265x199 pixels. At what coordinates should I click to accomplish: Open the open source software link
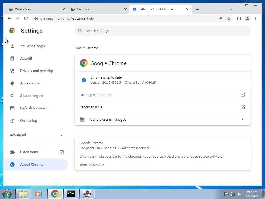(206, 156)
